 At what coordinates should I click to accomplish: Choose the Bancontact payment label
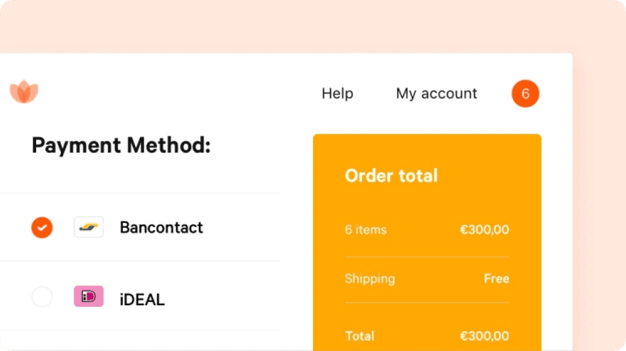(161, 228)
